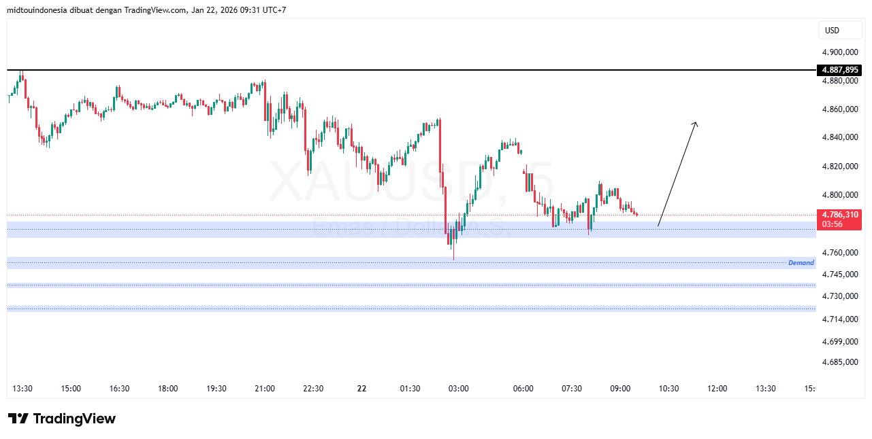Click the upper demand zone band near current price
This screenshot has height=439, width=872.
(x=408, y=228)
